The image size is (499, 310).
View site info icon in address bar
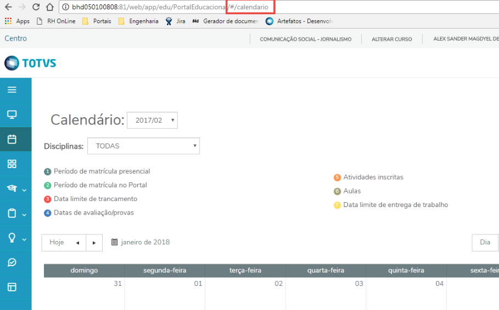[65, 7]
